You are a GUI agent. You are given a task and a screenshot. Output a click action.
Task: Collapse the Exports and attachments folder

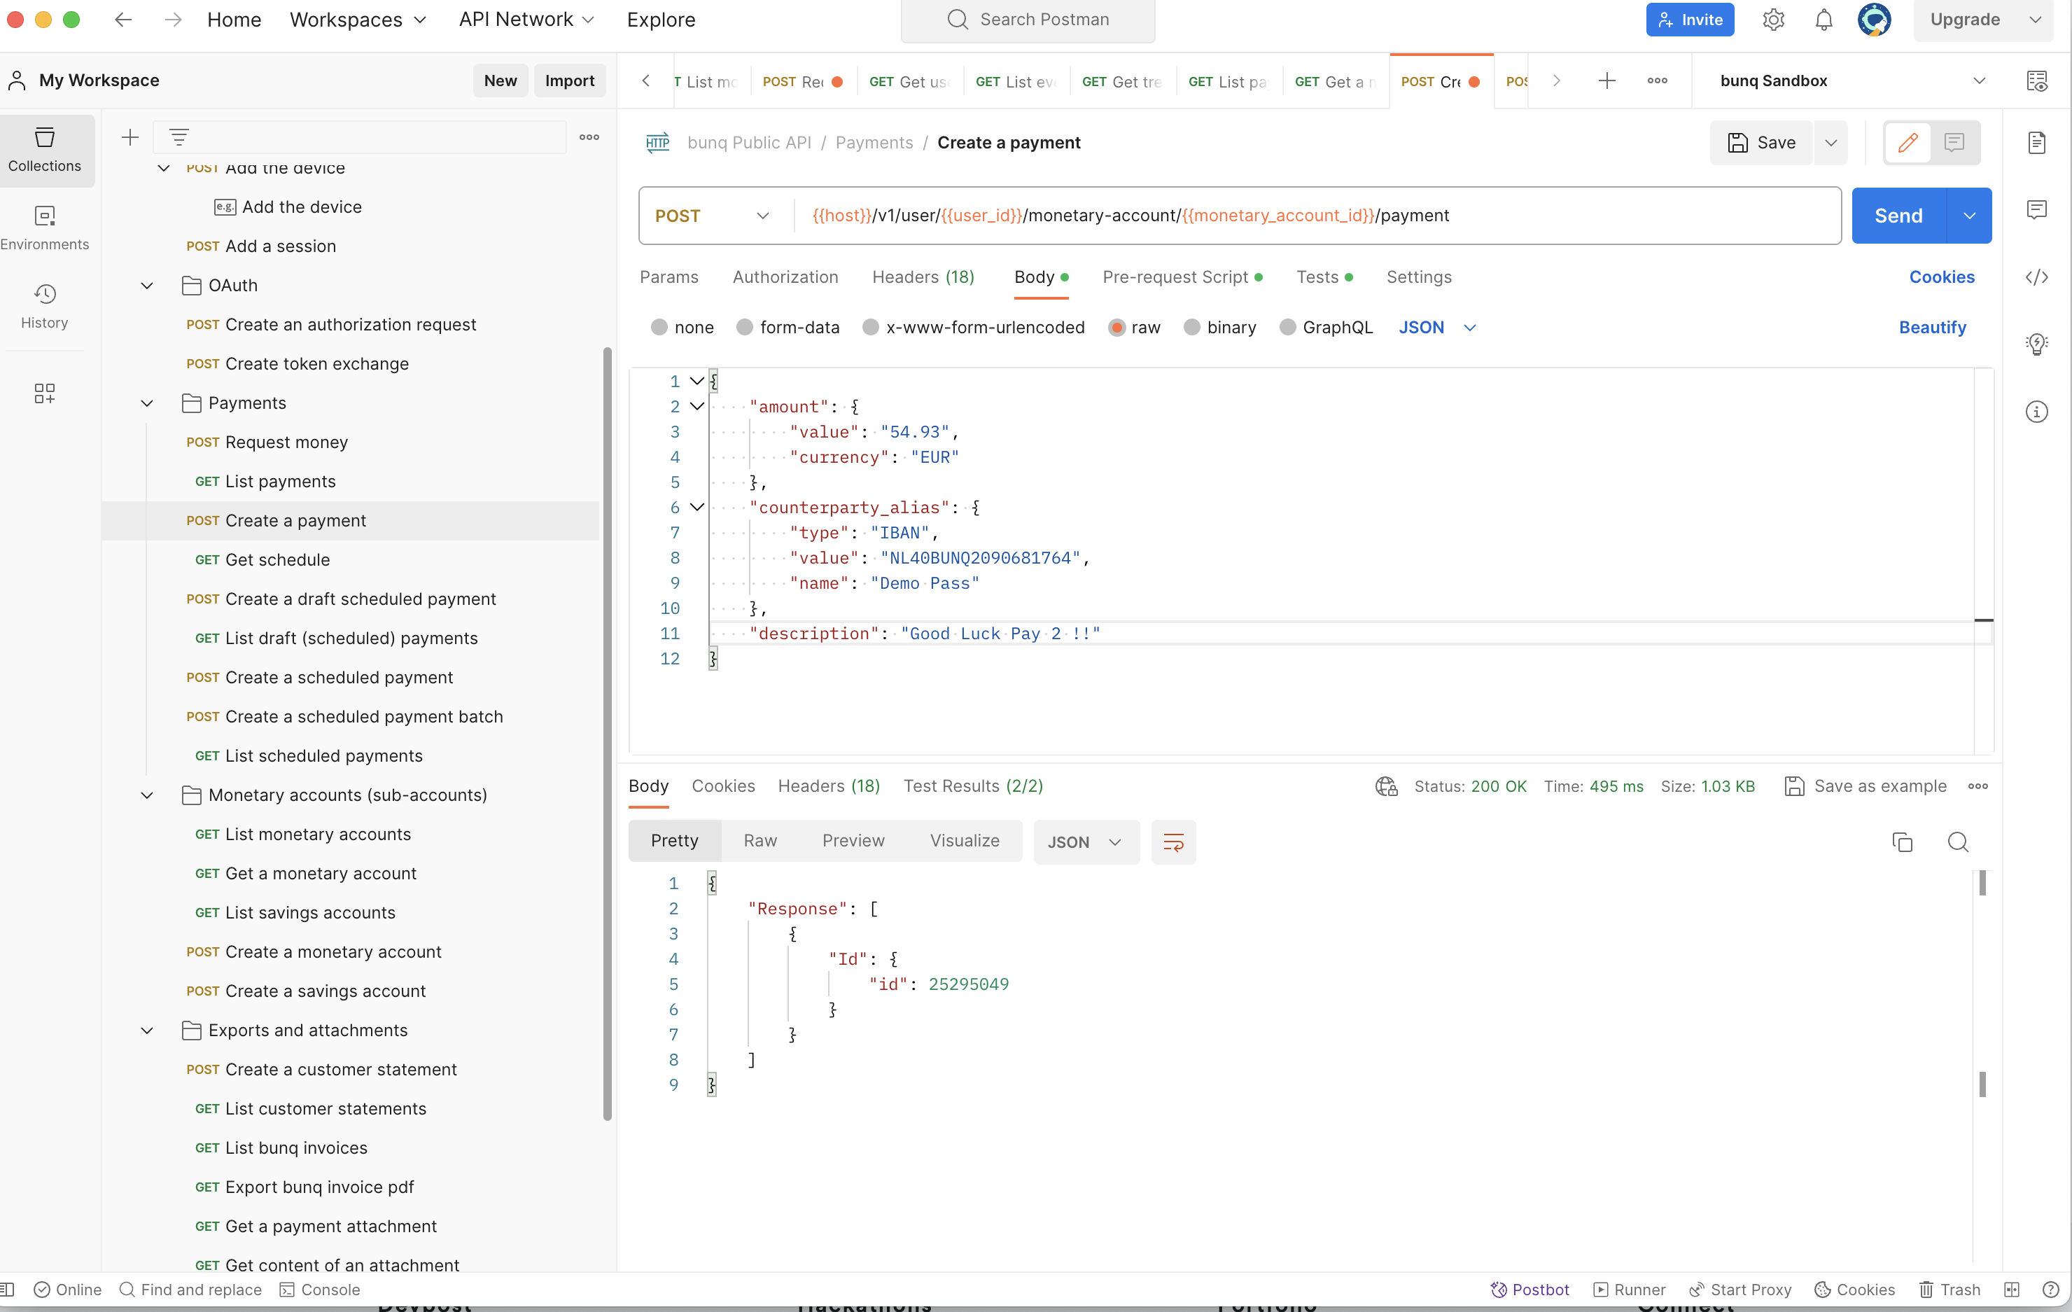(147, 1031)
